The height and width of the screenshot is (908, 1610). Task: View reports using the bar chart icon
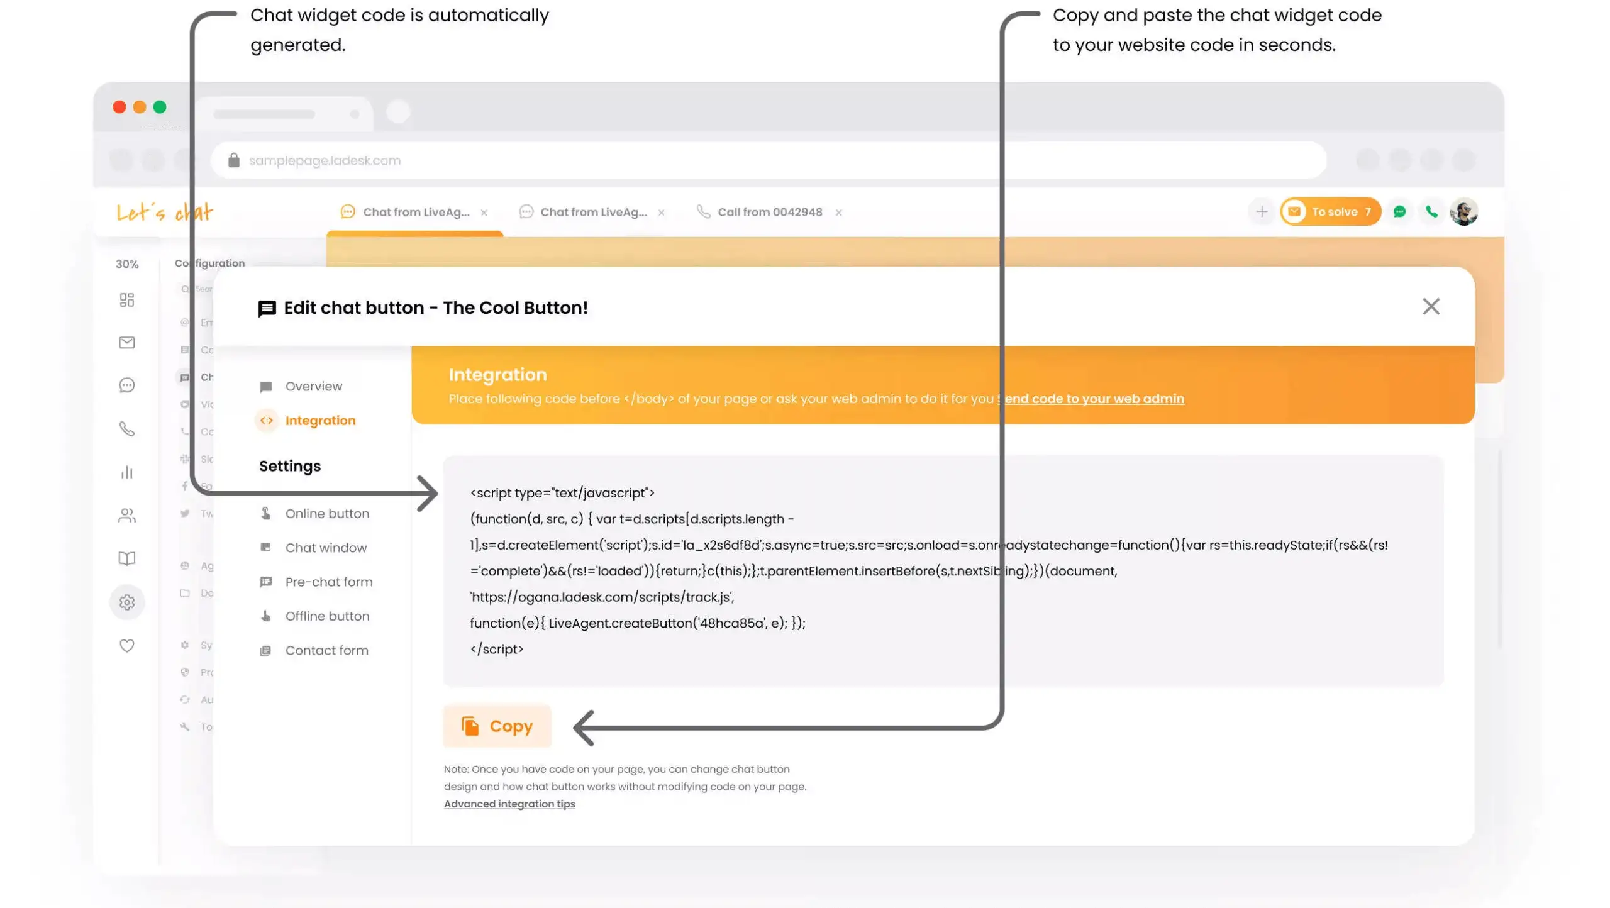[x=127, y=472]
